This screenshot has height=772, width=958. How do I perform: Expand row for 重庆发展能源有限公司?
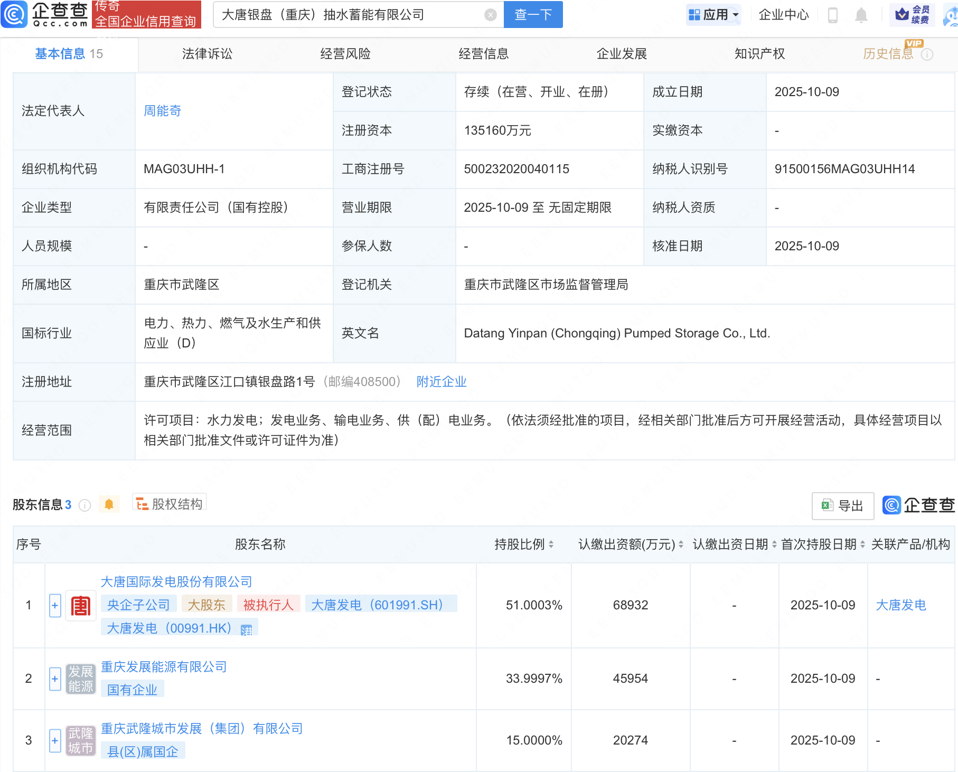(55, 679)
